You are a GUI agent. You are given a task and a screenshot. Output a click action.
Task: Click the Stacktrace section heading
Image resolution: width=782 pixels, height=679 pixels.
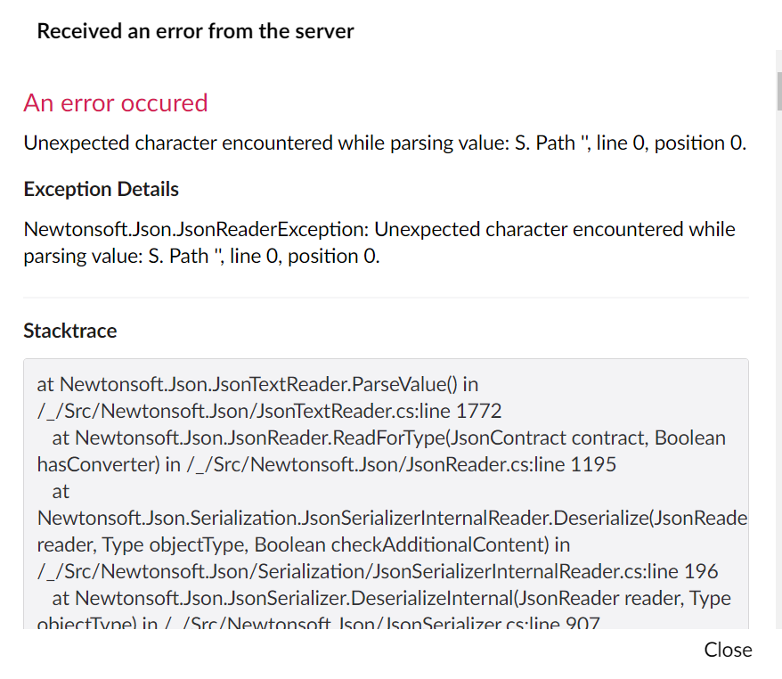point(69,331)
